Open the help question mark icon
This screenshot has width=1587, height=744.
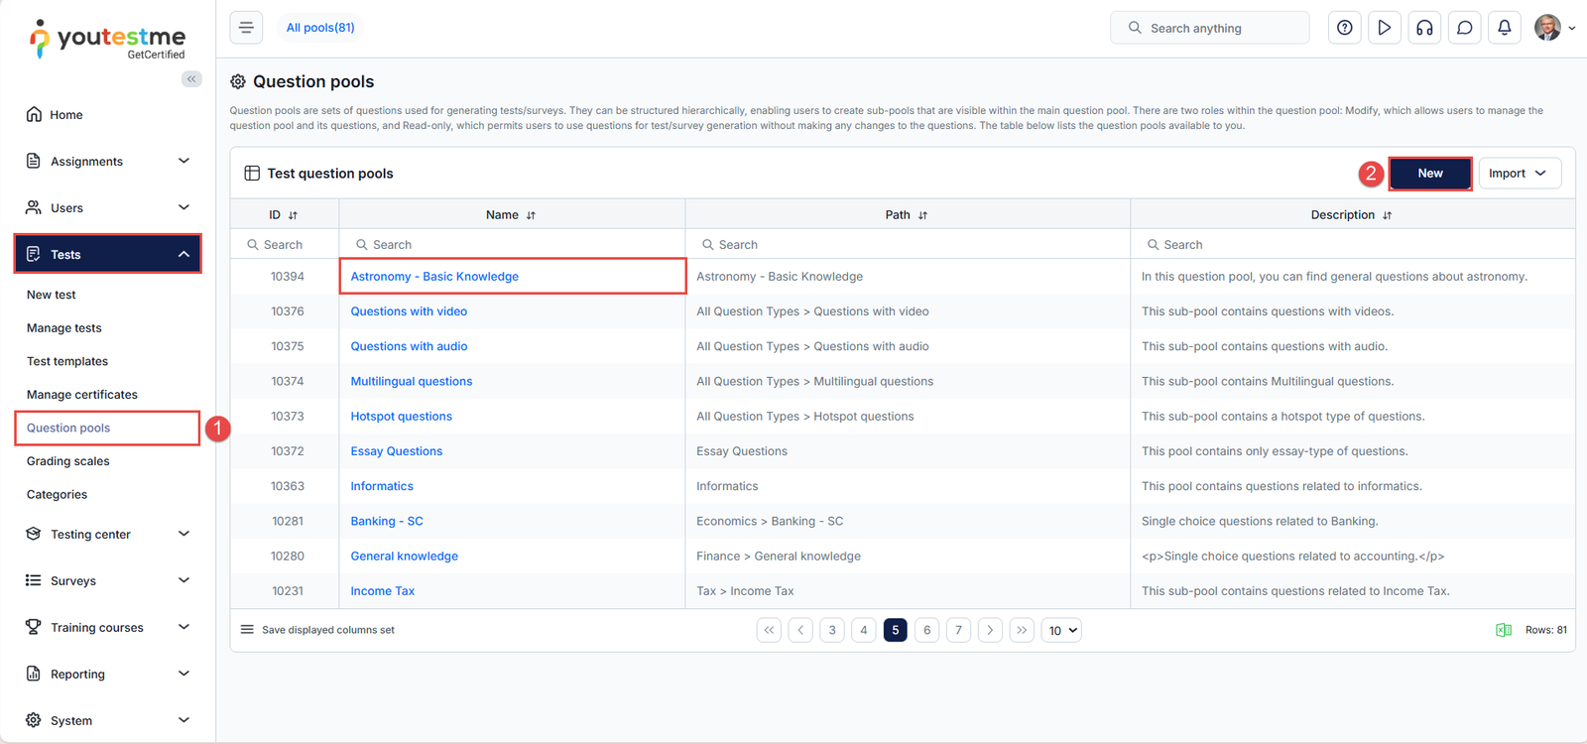[x=1344, y=28]
